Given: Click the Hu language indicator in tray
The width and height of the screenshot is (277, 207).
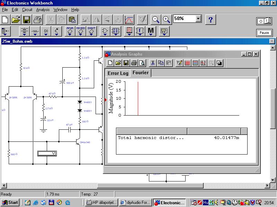Looking at the screenshot, I should [205, 203].
